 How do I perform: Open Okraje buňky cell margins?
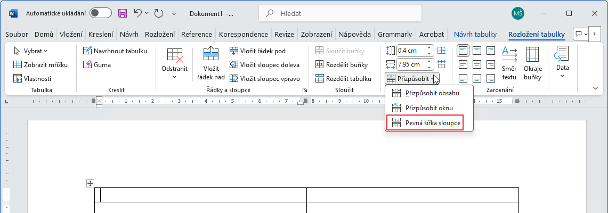pos(532,63)
